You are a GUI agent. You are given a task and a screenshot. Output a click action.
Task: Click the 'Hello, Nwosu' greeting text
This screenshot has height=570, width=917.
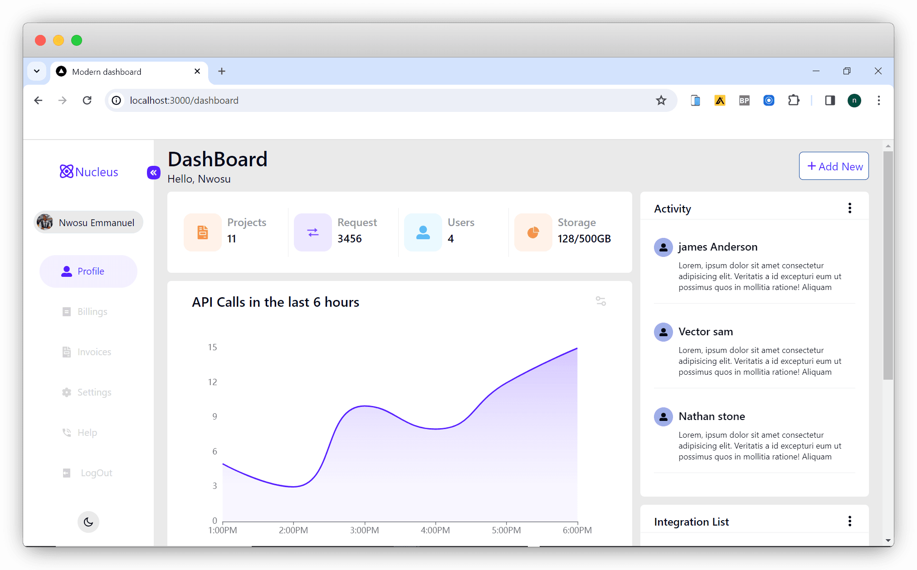(x=199, y=179)
